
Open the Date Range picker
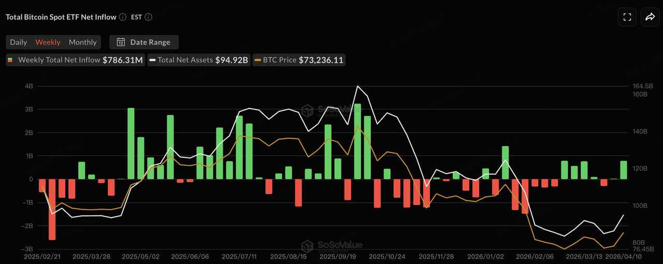click(143, 42)
